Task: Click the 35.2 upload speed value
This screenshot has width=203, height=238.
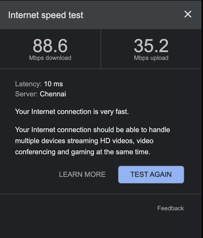Action: click(151, 46)
